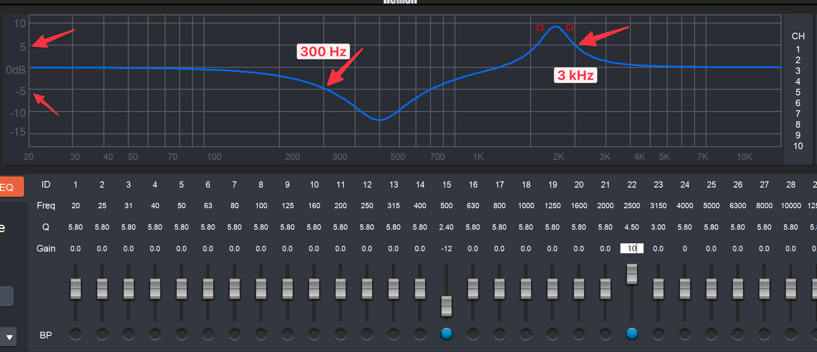Viewport: 817px width, 352px height.
Task: Open the dropdown arrow at the bottom left
Action: (9, 337)
